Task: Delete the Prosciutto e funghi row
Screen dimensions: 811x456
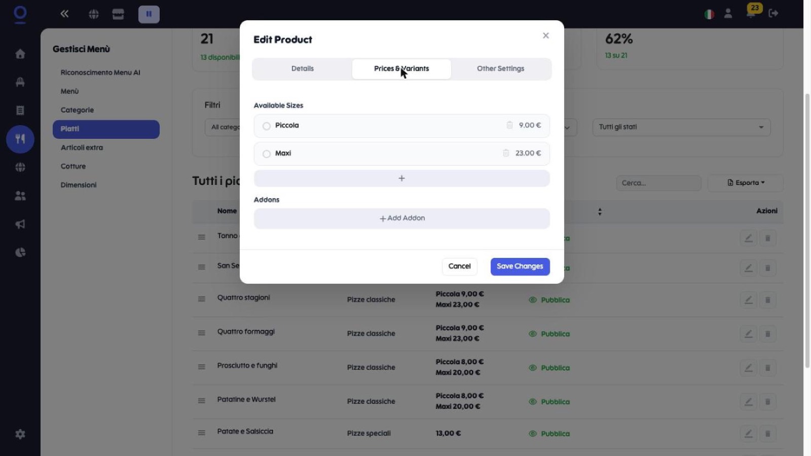Action: 767,368
